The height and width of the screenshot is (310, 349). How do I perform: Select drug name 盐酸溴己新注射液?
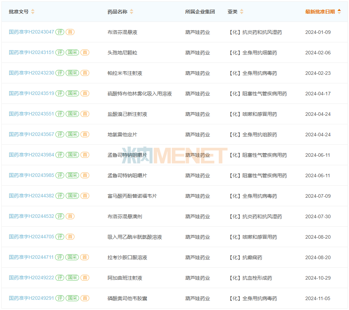[x=127, y=114]
